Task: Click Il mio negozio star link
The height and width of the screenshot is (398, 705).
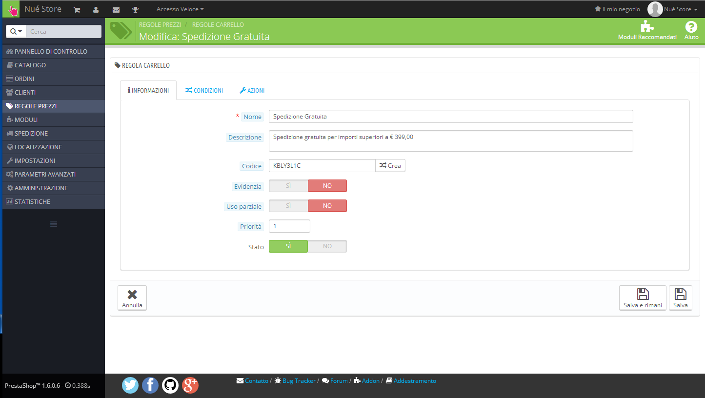Action: (x=617, y=9)
